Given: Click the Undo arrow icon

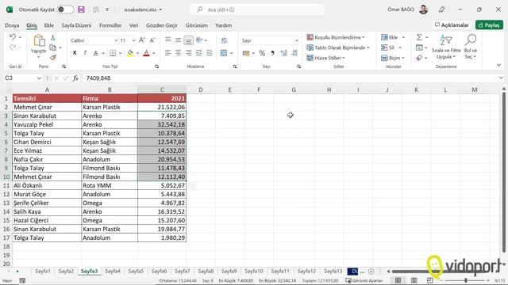Looking at the screenshot, I should 13,37.
